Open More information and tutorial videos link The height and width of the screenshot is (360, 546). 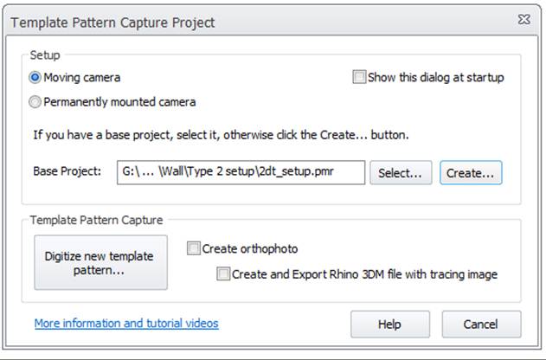click(x=126, y=324)
